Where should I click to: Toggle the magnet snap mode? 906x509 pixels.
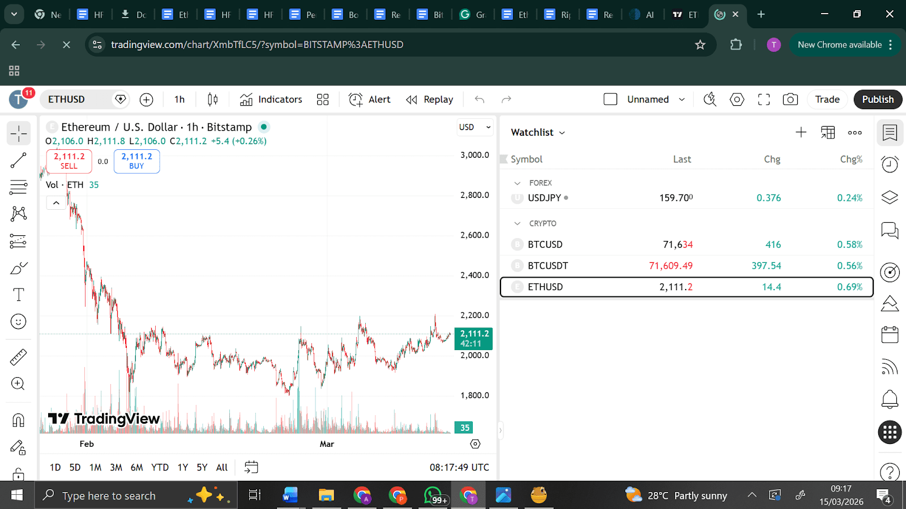[19, 420]
